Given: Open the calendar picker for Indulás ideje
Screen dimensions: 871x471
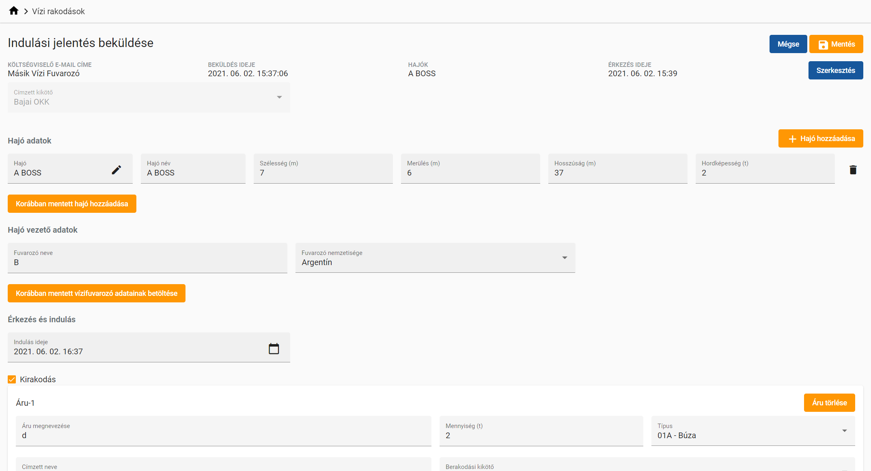Looking at the screenshot, I should tap(274, 349).
